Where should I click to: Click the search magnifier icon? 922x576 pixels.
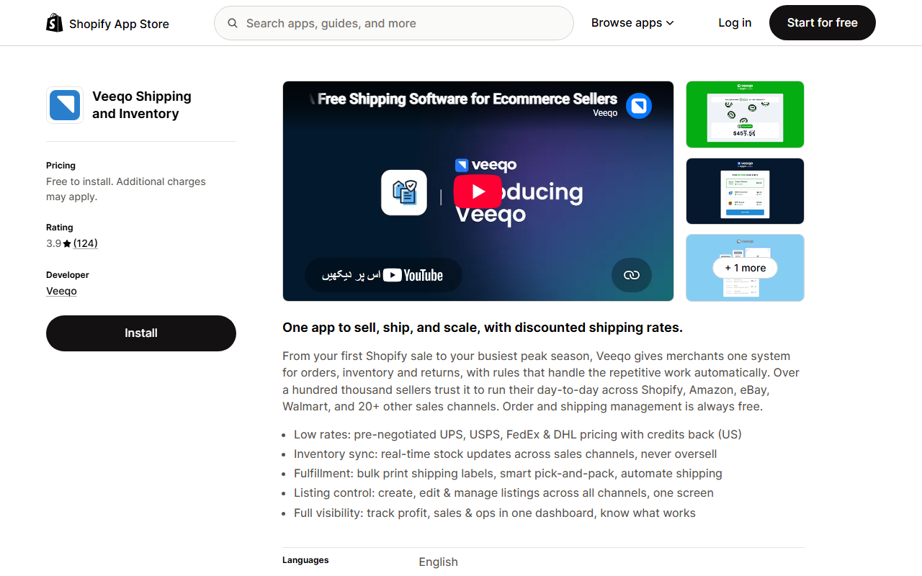click(233, 23)
